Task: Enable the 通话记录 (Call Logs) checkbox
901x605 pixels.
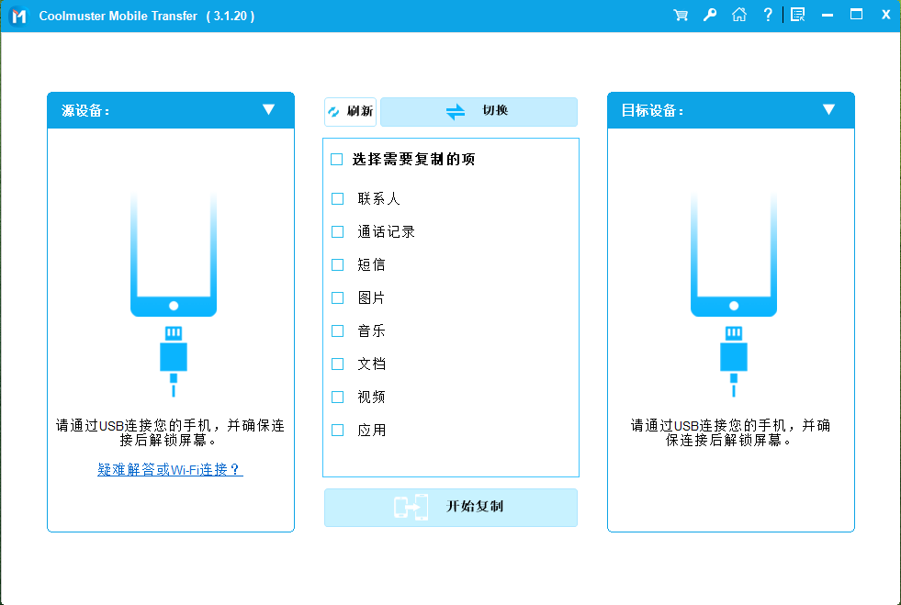Action: (x=337, y=231)
